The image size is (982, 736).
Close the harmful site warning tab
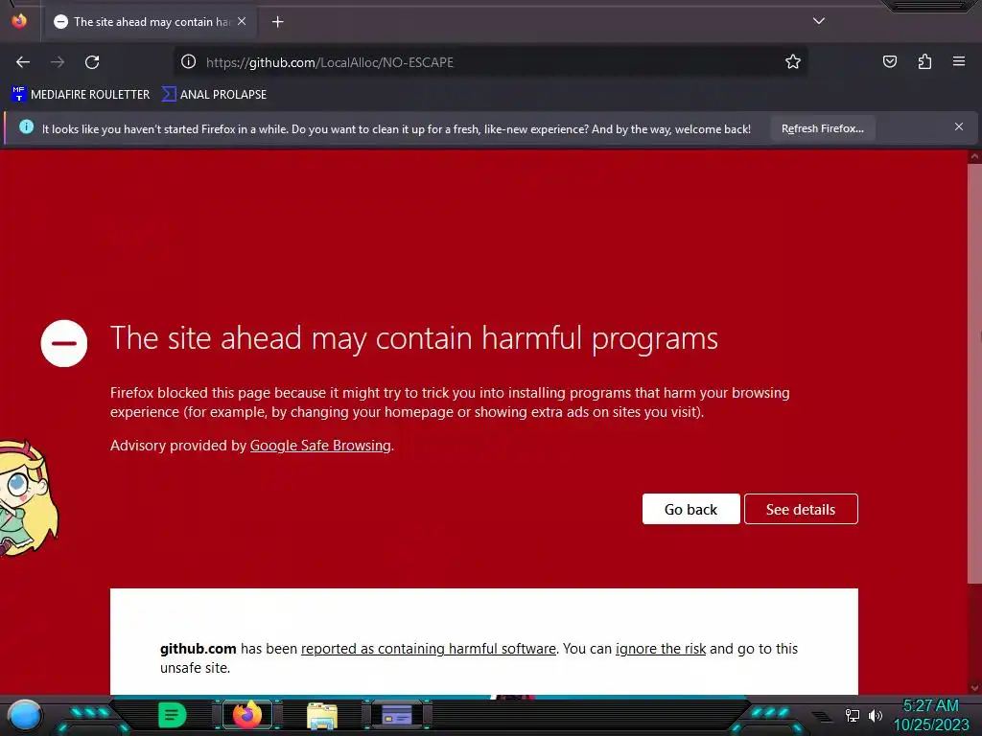coord(242,21)
